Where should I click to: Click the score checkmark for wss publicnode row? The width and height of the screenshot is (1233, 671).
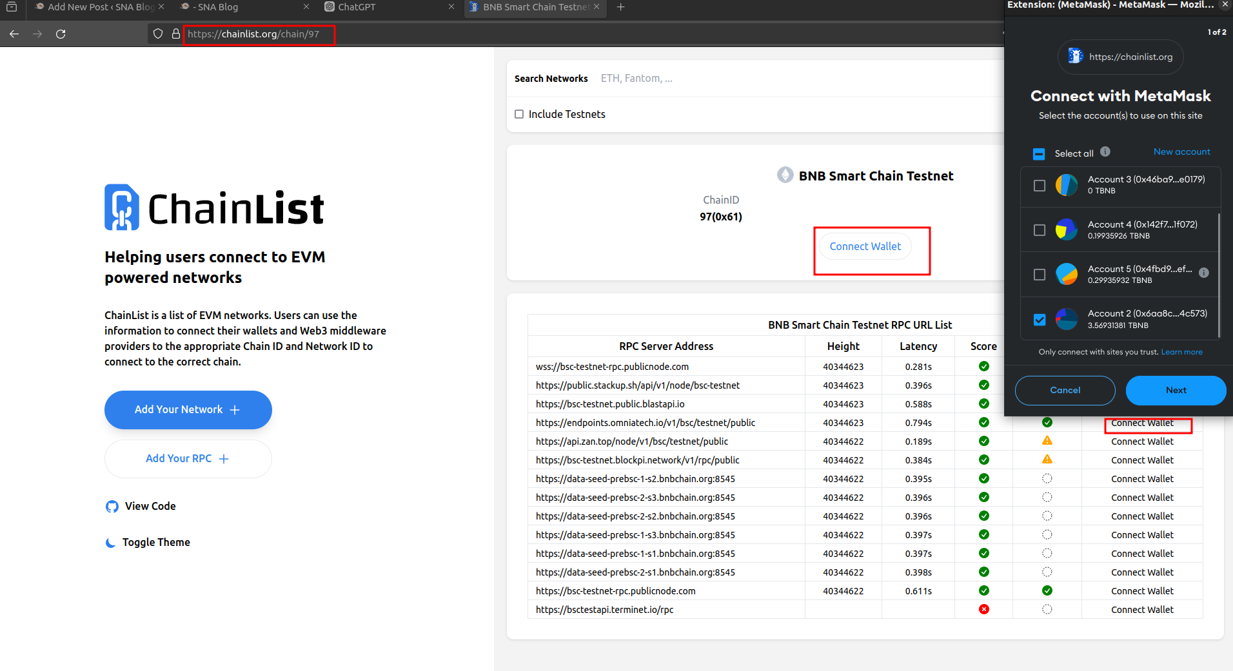983,366
